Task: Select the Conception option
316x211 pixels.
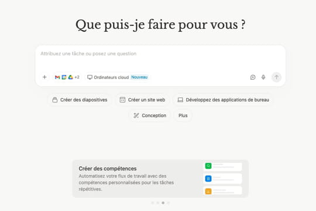Action: pos(150,115)
